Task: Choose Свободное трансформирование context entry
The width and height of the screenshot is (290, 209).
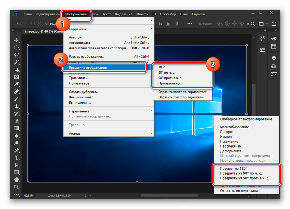Action: point(246,119)
